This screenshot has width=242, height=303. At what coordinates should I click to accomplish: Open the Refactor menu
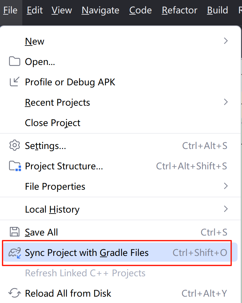click(179, 10)
